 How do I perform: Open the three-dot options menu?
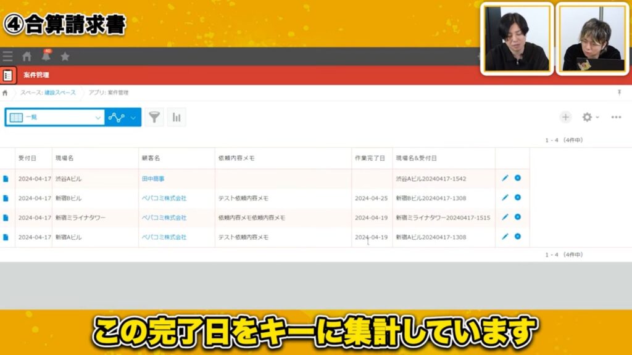pos(615,116)
